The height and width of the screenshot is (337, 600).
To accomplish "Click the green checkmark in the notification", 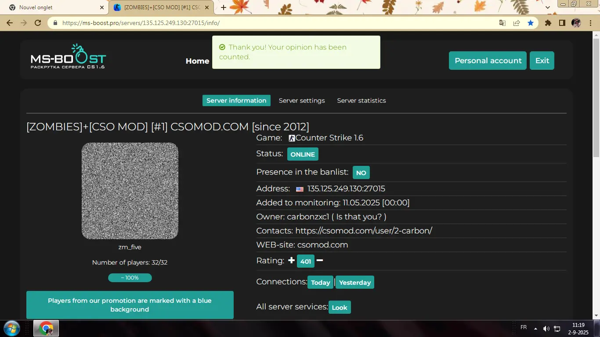I will coord(222,47).
